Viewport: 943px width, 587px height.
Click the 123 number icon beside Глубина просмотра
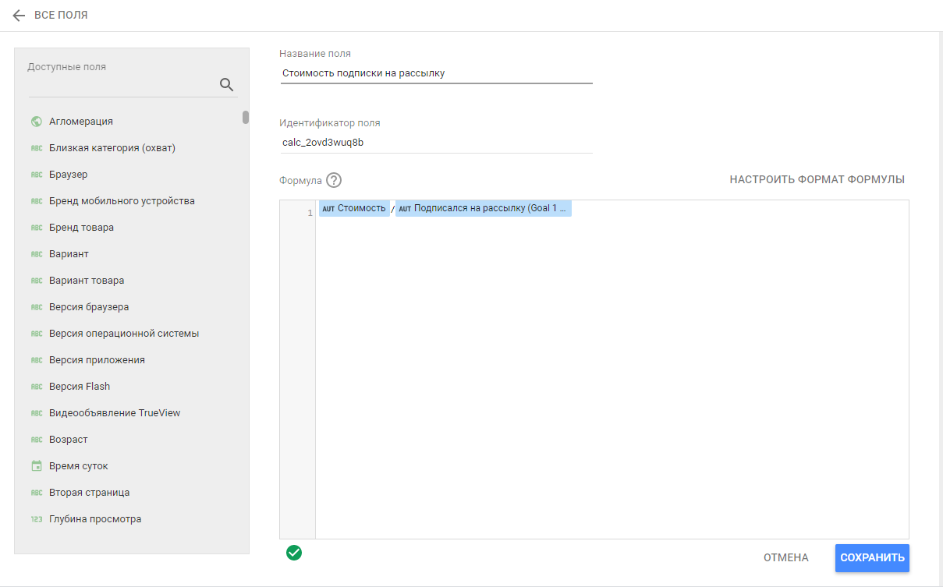click(36, 519)
